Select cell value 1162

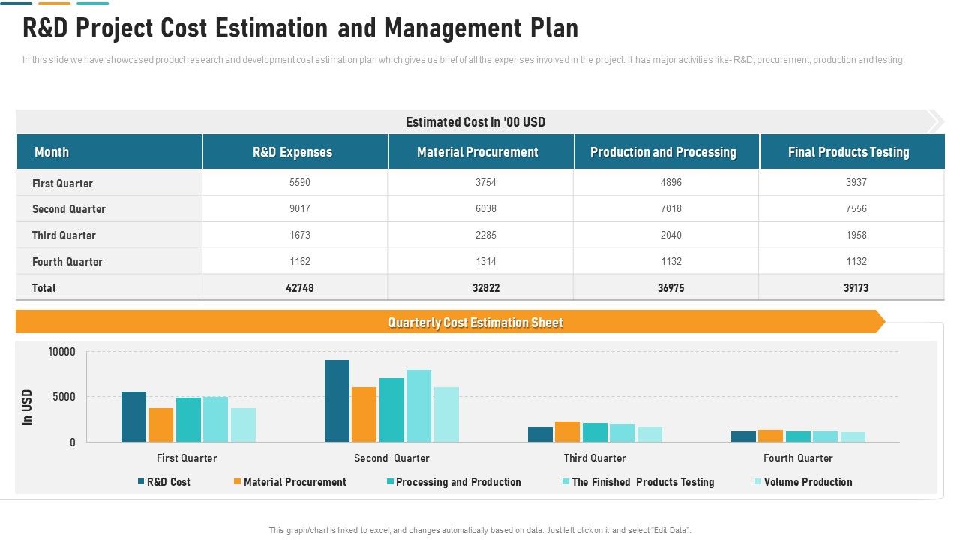click(x=300, y=261)
